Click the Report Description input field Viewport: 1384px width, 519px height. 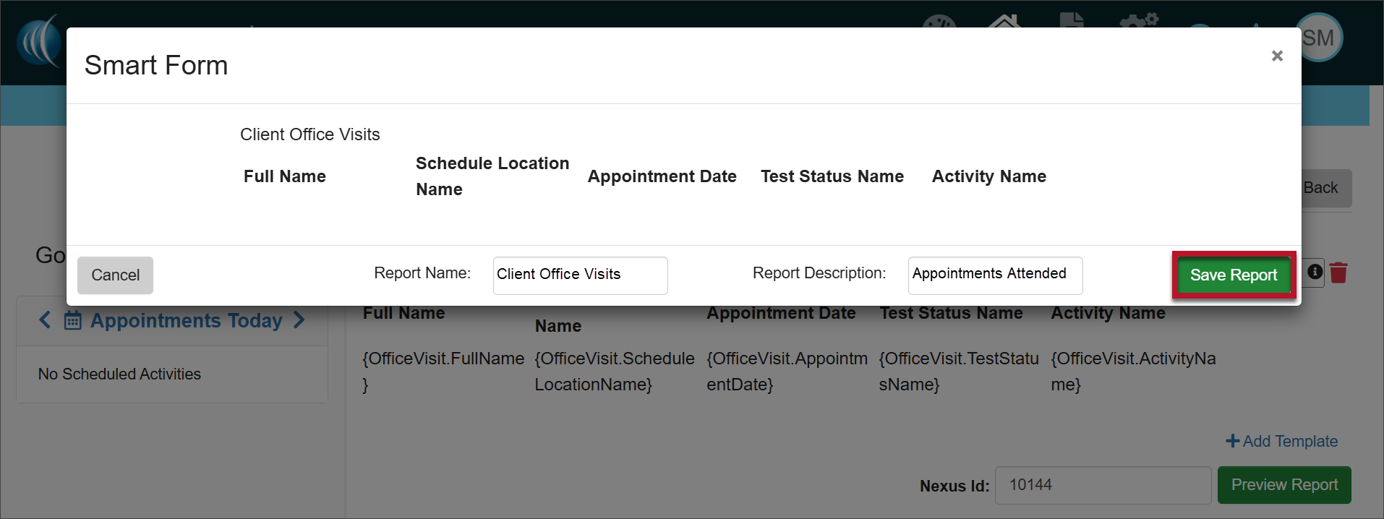(994, 275)
